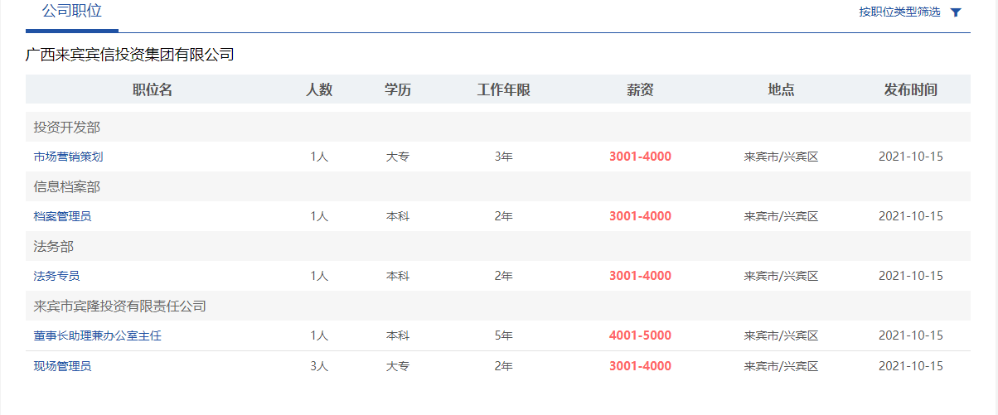The image size is (998, 415).
Task: Click the funnel filter icon
Action: (956, 12)
